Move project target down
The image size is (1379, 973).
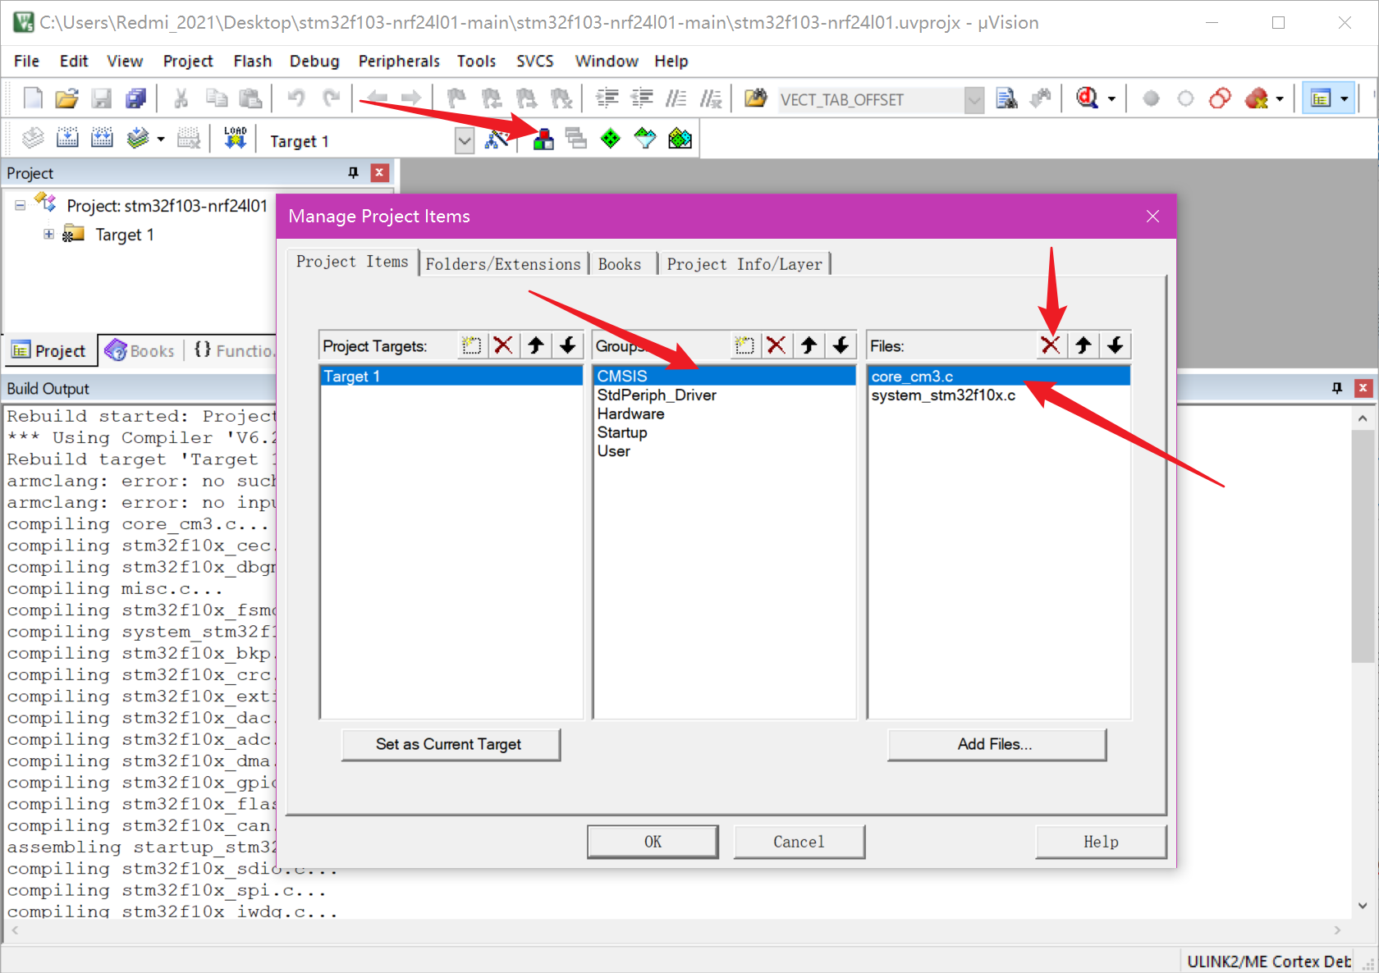(x=567, y=345)
